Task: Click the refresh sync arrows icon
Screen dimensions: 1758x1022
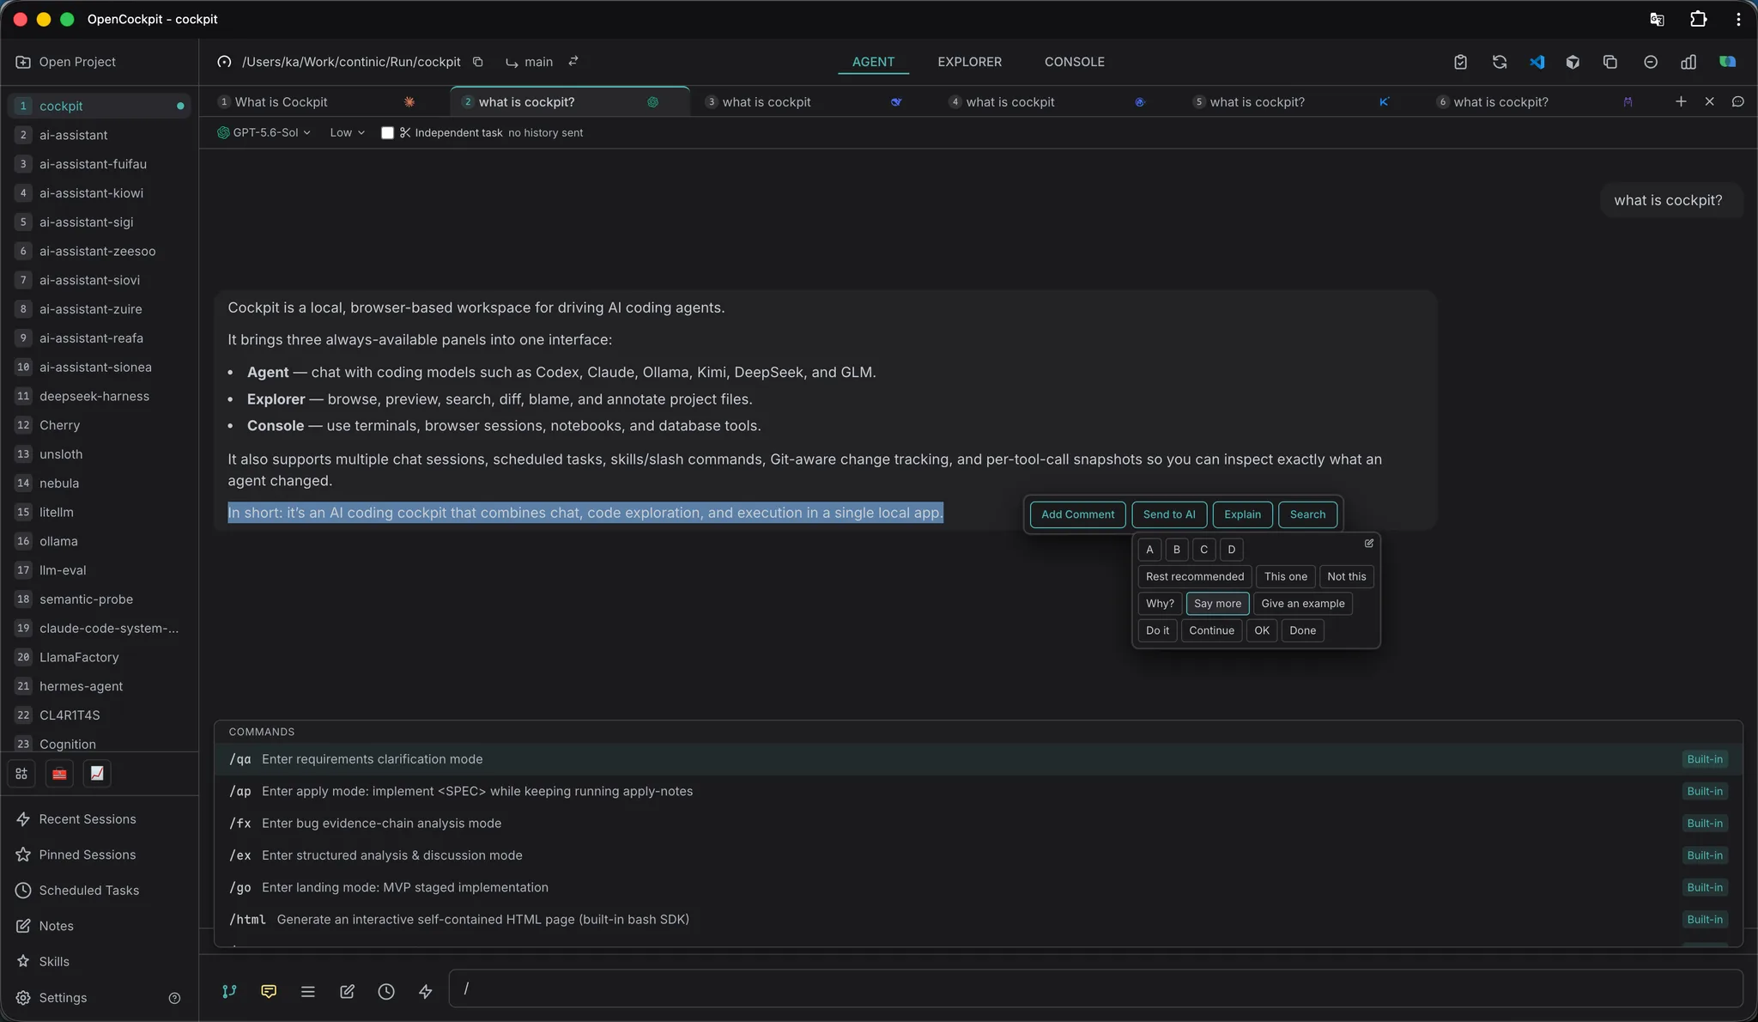Action: point(1499,62)
